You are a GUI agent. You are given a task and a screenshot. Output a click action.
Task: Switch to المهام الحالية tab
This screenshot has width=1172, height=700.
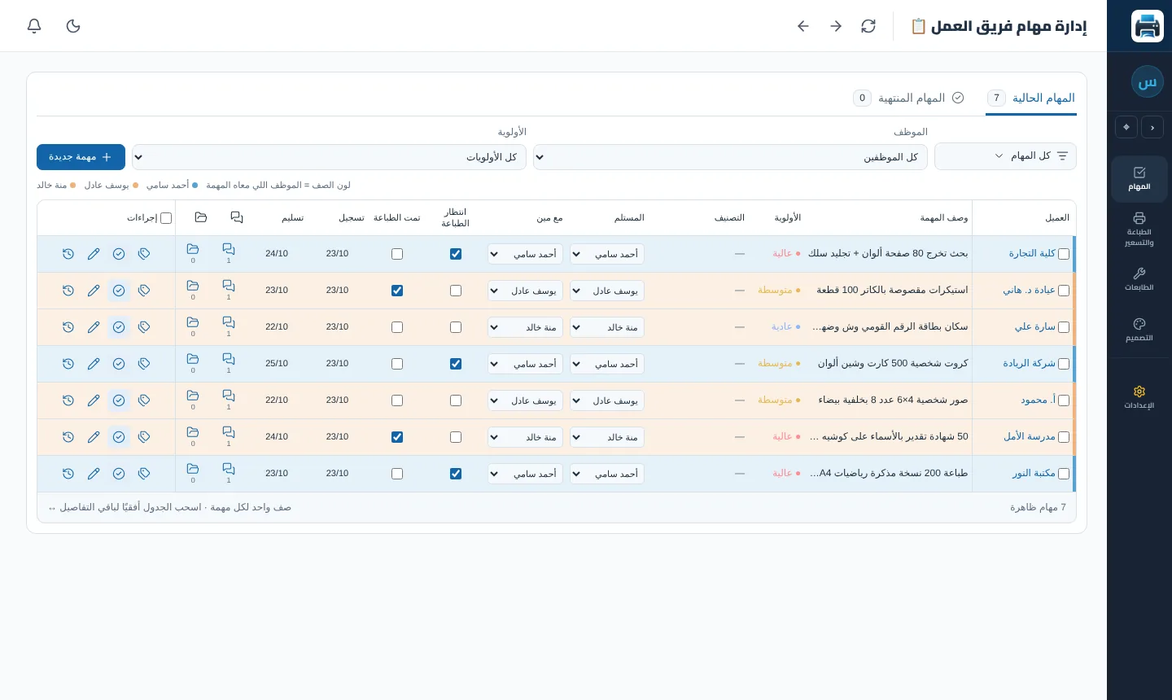[1031, 98]
